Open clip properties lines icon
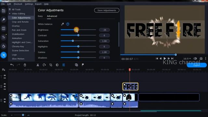This screenshot has height=117, width=208. [64, 65]
